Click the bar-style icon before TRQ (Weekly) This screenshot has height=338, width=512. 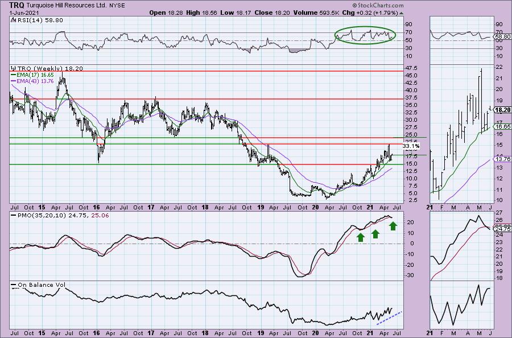[x=14, y=68]
